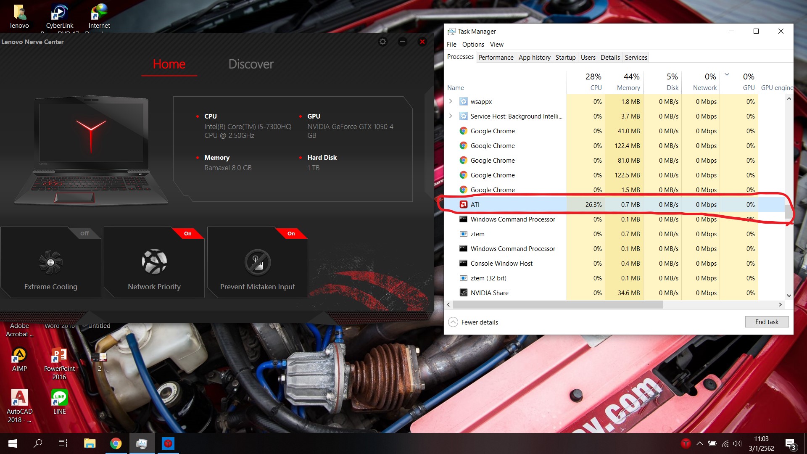Image resolution: width=807 pixels, height=454 pixels.
Task: Open the Performance tab in Task Manager
Action: (496, 57)
